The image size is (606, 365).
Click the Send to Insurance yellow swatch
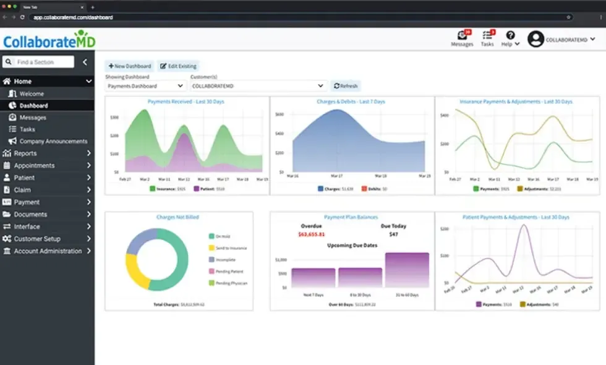(x=211, y=248)
